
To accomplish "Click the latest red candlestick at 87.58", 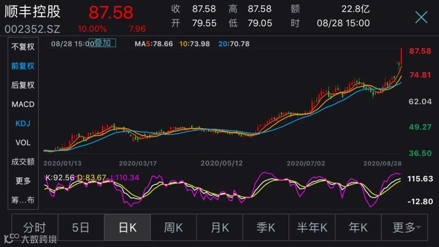I will coord(402,56).
